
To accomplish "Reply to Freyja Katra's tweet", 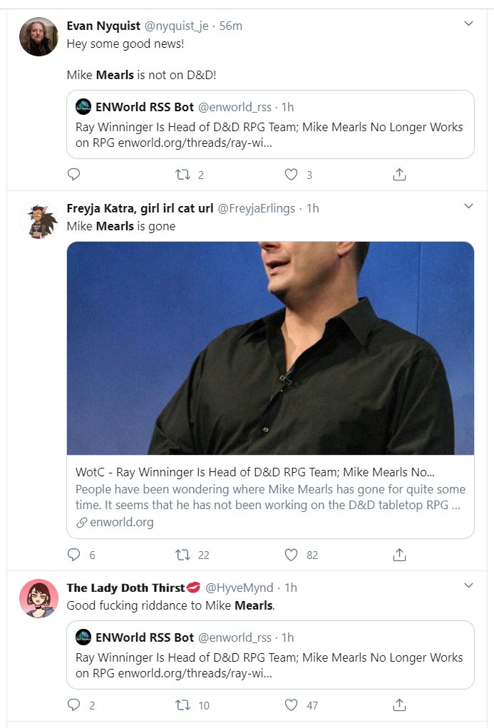I will (x=74, y=555).
